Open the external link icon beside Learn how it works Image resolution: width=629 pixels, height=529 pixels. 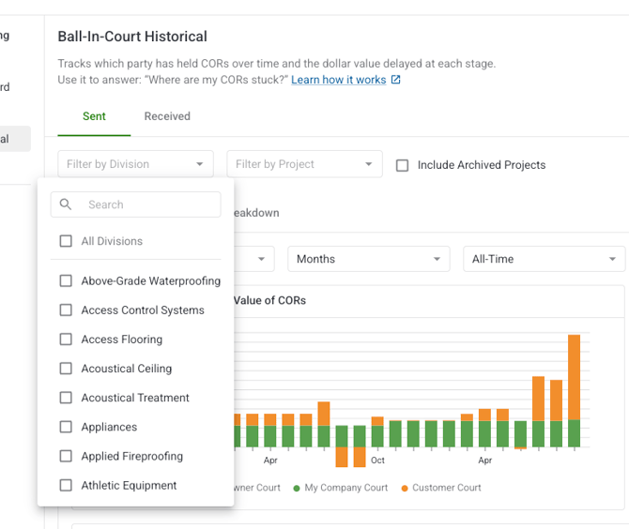(x=395, y=80)
